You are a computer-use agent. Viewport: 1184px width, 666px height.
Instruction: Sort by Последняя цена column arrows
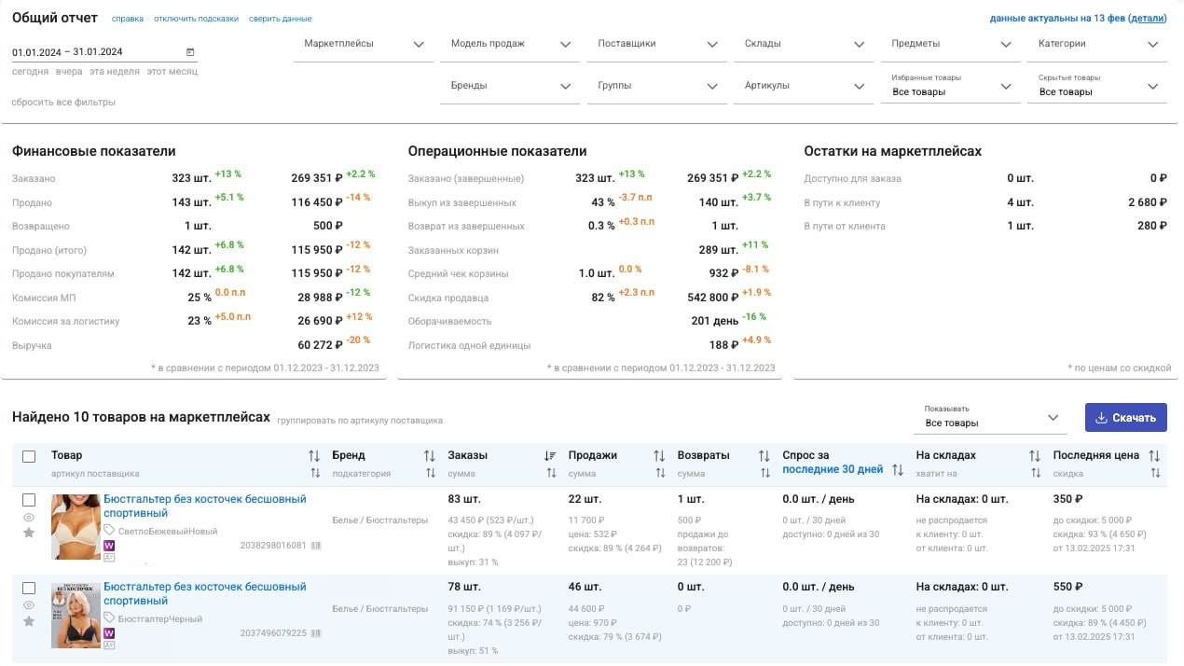1154,456
